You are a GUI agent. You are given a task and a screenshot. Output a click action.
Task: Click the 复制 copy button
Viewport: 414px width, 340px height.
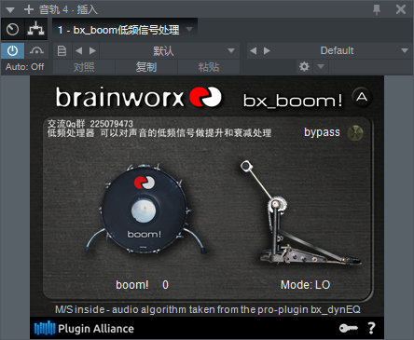[x=146, y=67]
